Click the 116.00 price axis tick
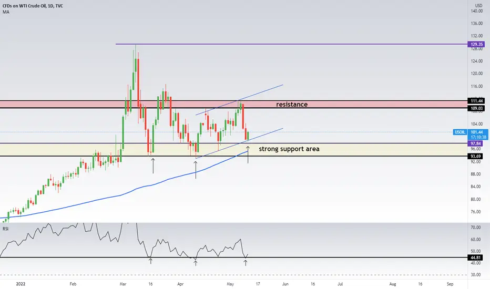 pyautogui.click(x=476, y=86)
